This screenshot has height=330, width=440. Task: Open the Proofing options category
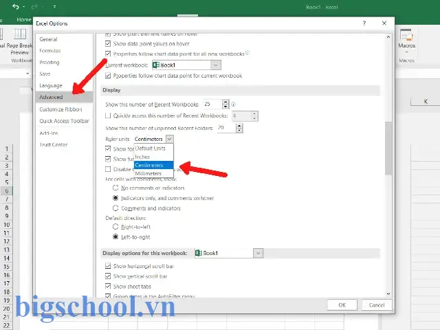[64, 63]
